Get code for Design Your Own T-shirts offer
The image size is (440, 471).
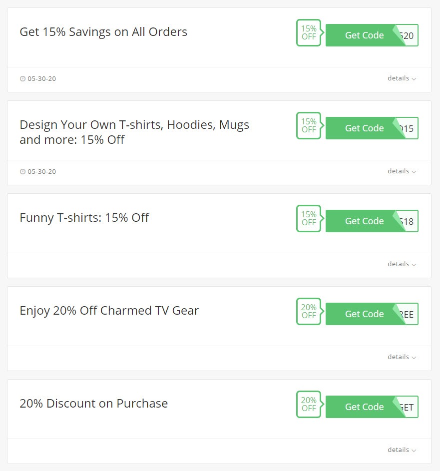click(x=365, y=128)
